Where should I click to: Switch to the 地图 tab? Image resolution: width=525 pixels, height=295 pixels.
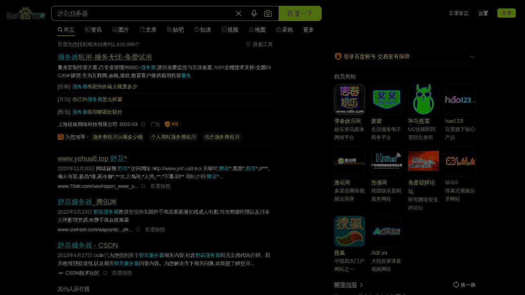[257, 30]
